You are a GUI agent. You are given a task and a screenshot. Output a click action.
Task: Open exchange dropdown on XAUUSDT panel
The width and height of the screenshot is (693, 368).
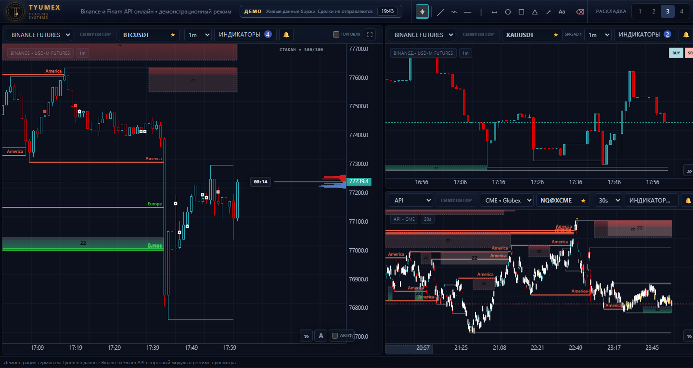(422, 35)
